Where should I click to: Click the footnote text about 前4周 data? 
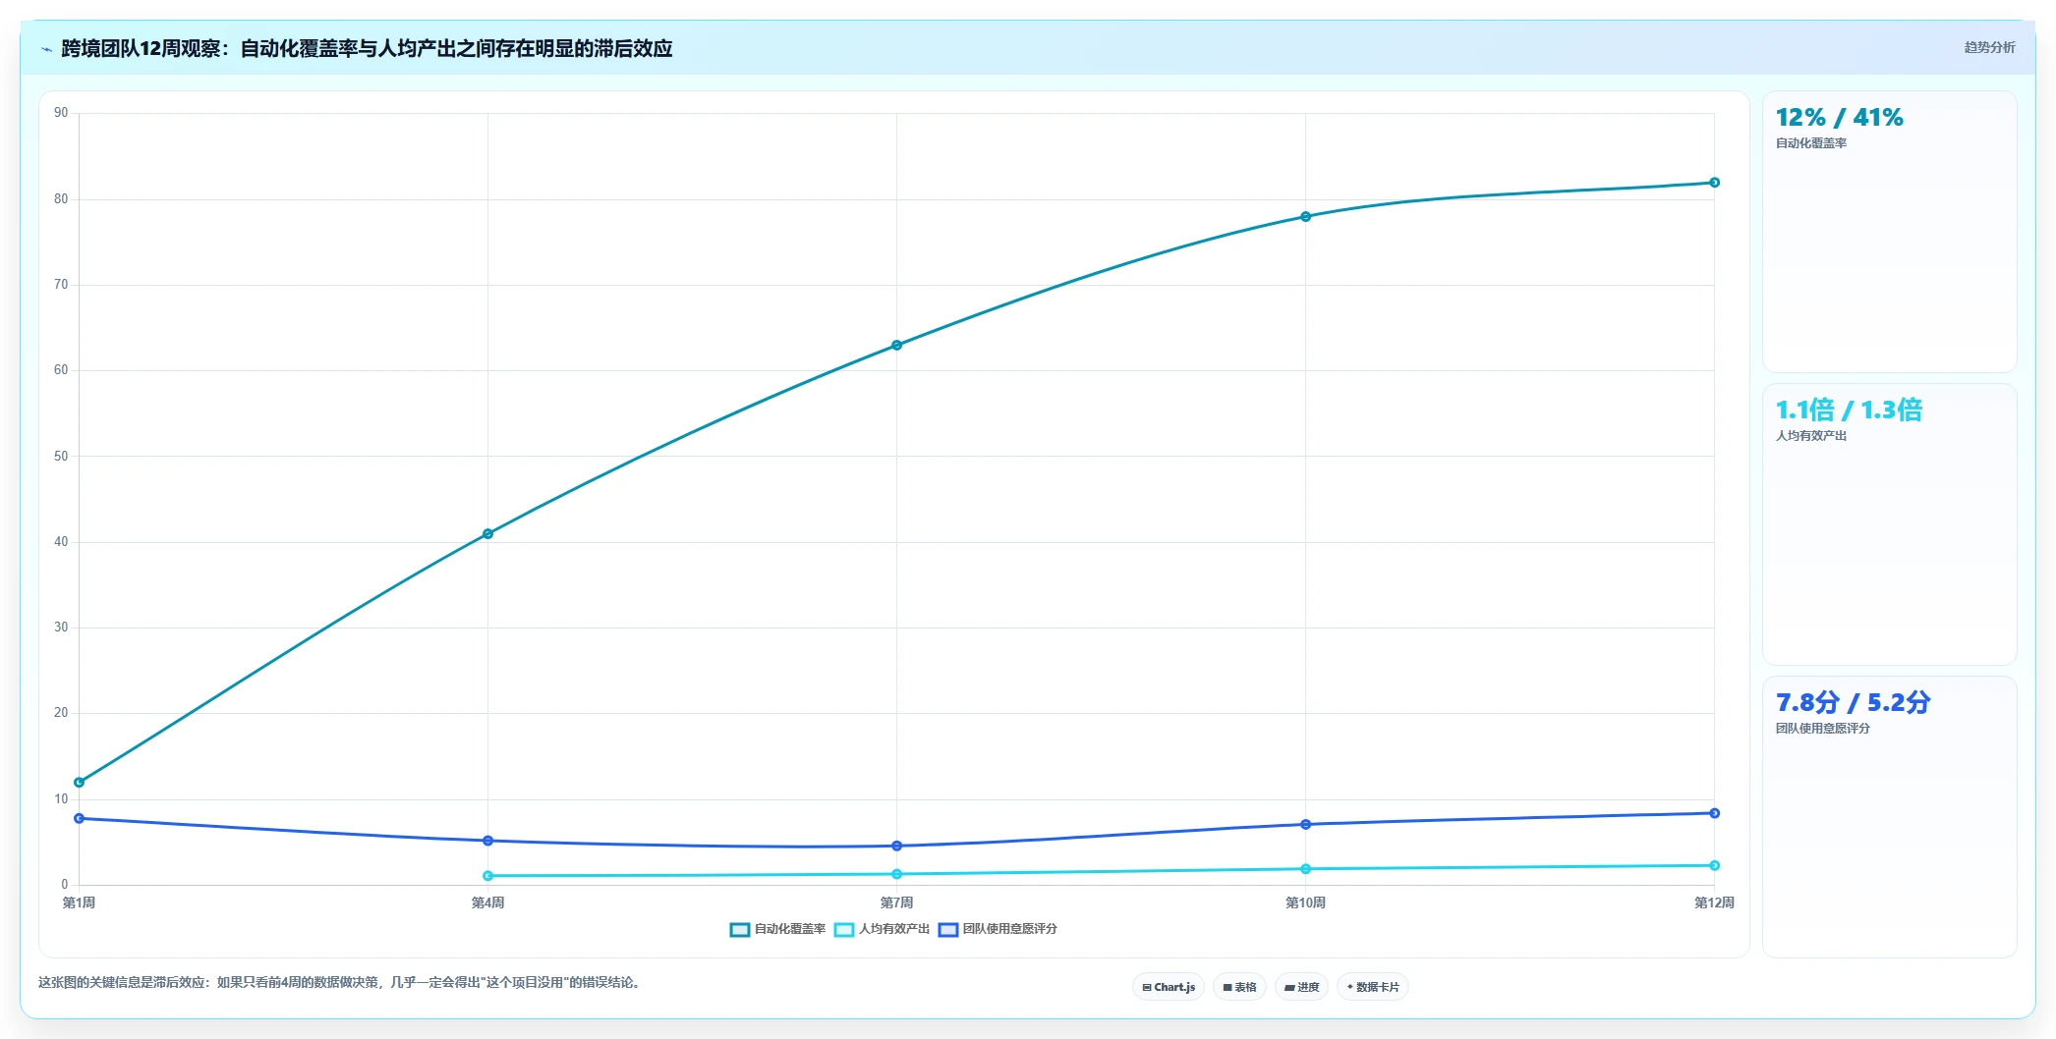pyautogui.click(x=341, y=983)
